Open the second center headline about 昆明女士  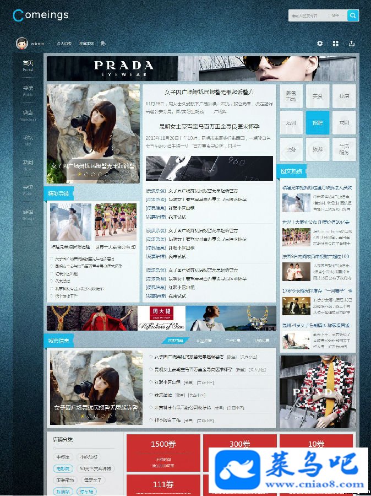pyautogui.click(x=209, y=126)
